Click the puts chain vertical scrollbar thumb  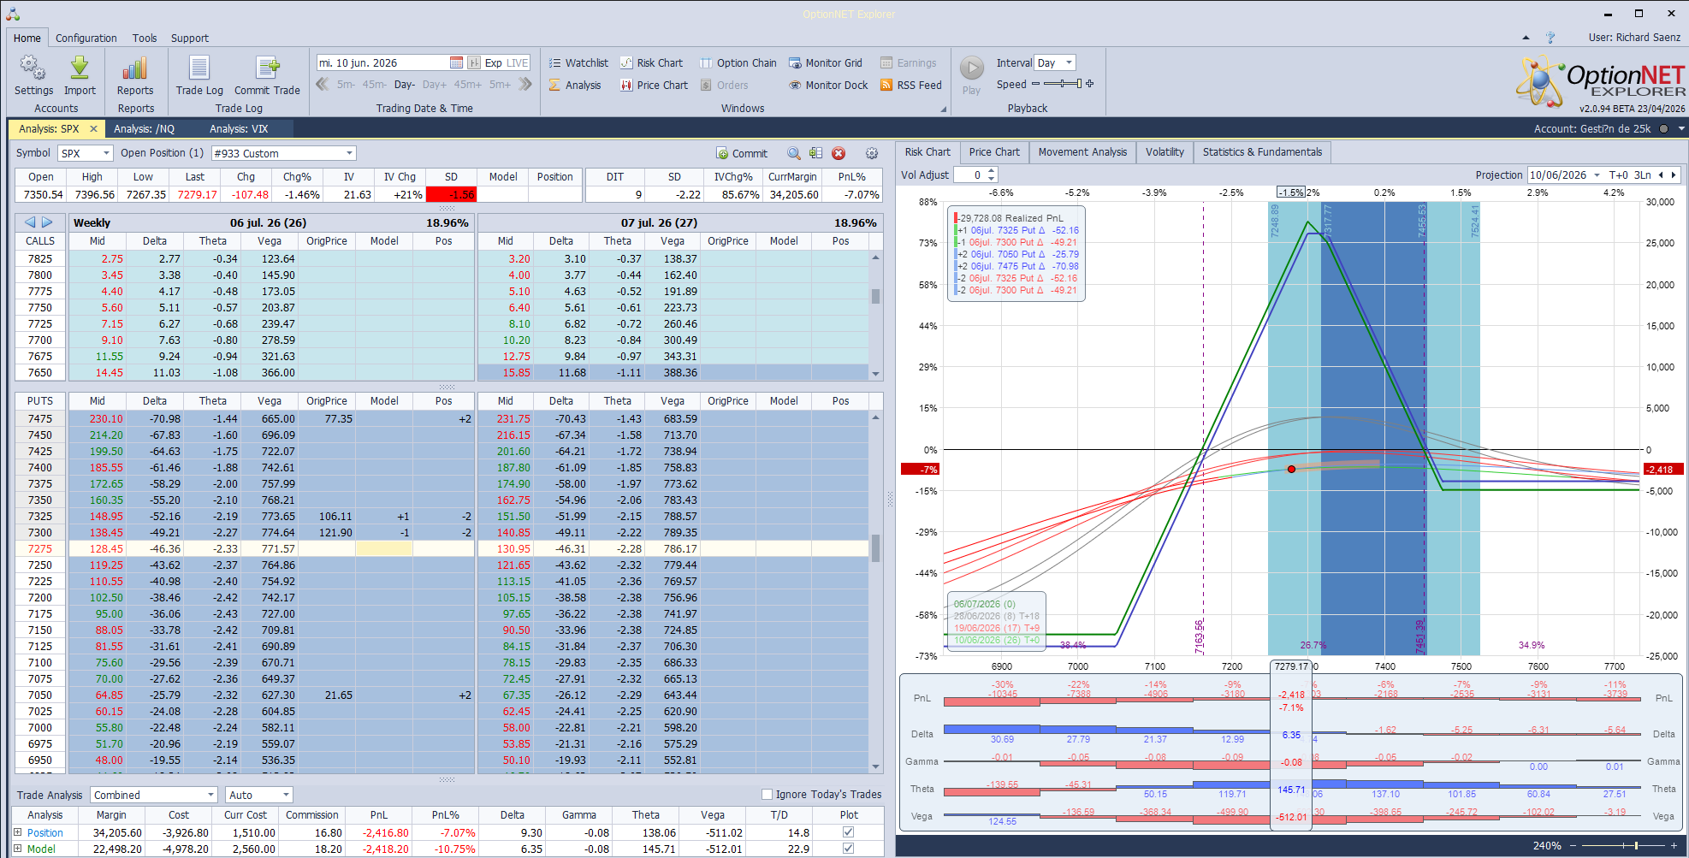point(875,547)
